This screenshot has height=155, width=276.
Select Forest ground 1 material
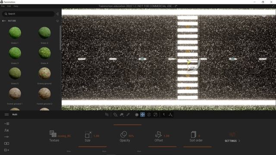(15, 94)
